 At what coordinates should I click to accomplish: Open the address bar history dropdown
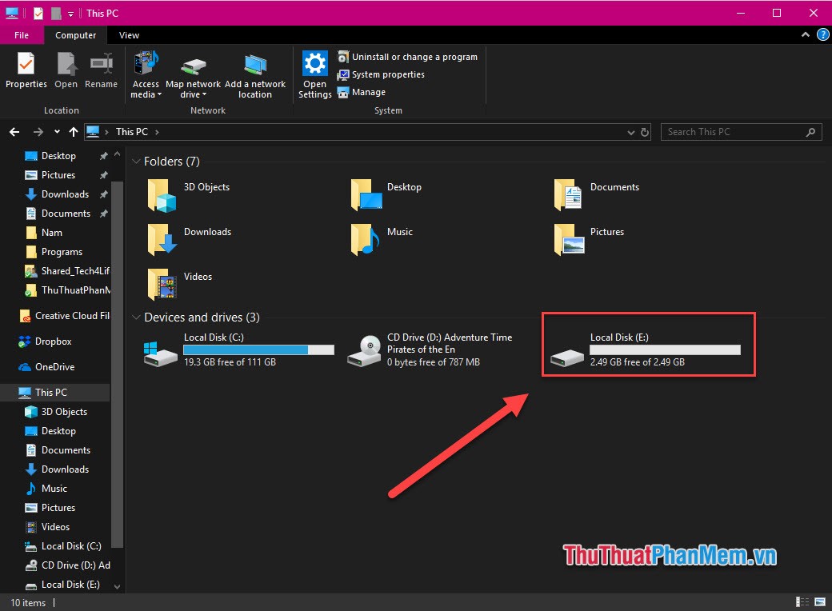[x=631, y=131]
